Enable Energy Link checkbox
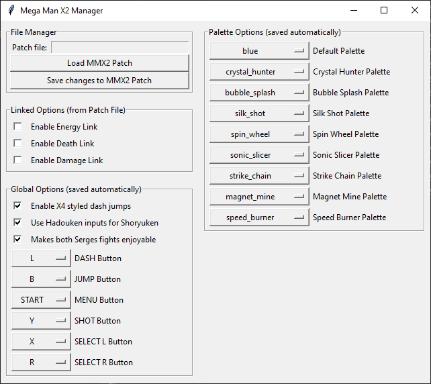 (17, 126)
